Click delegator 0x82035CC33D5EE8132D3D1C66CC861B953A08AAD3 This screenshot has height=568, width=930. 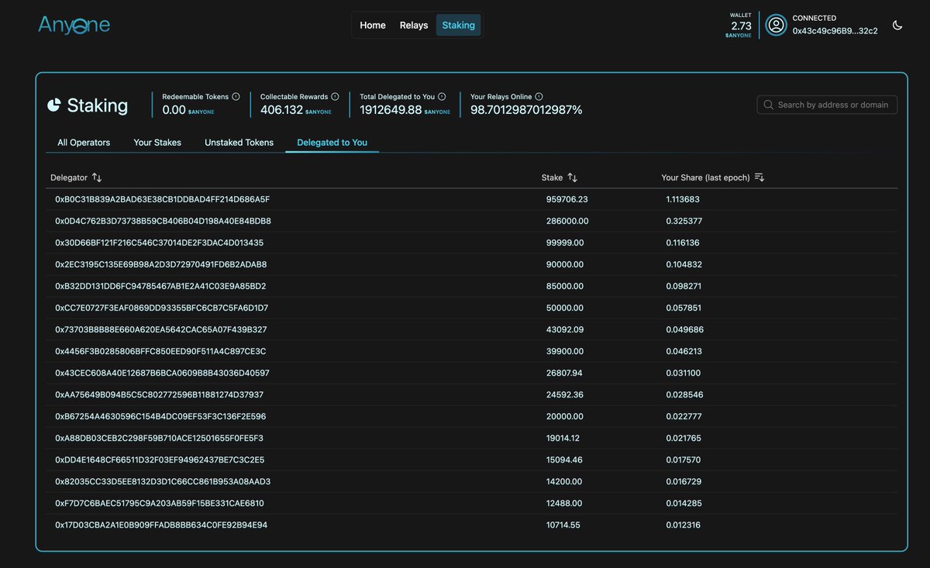[x=163, y=481]
